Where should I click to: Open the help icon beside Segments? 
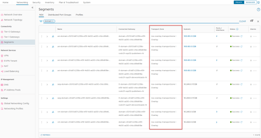(258, 10)
